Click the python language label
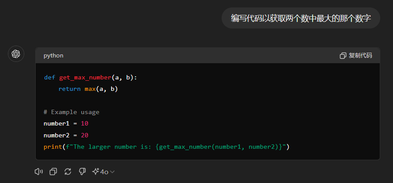 click(53, 56)
